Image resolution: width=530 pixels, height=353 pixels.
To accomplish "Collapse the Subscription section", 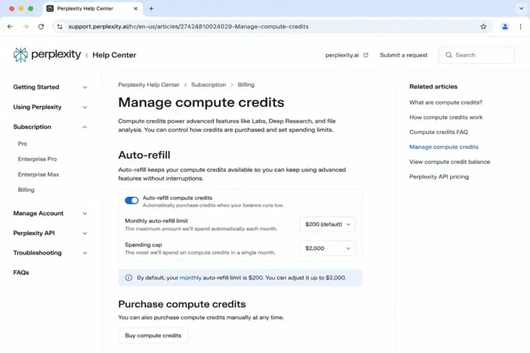I will click(x=50, y=127).
